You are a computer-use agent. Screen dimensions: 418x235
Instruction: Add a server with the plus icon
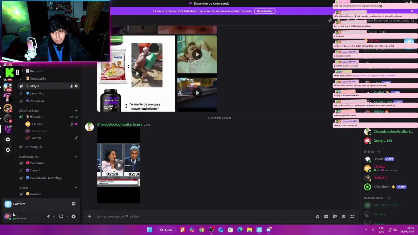[x=8, y=139]
